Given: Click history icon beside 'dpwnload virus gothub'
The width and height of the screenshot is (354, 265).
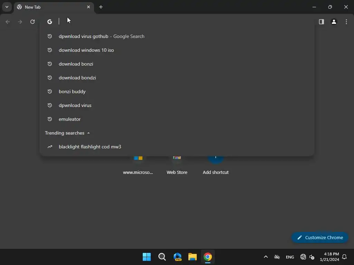Looking at the screenshot, I should click(50, 36).
